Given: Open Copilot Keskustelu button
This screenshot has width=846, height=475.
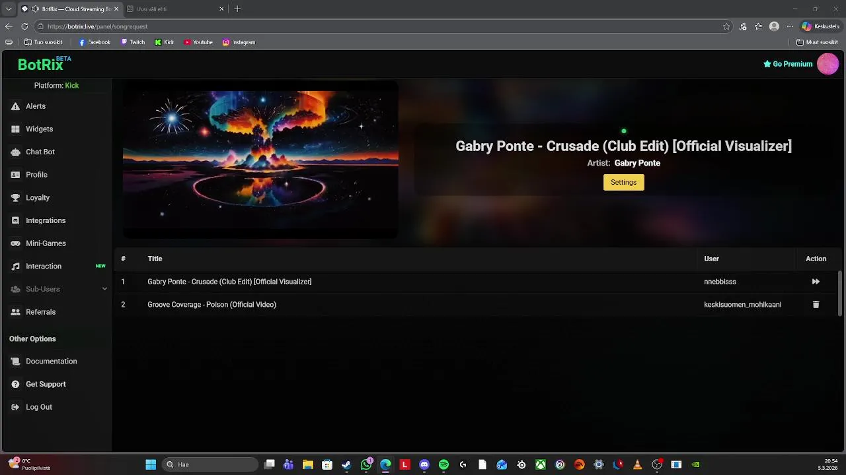Looking at the screenshot, I should (820, 26).
